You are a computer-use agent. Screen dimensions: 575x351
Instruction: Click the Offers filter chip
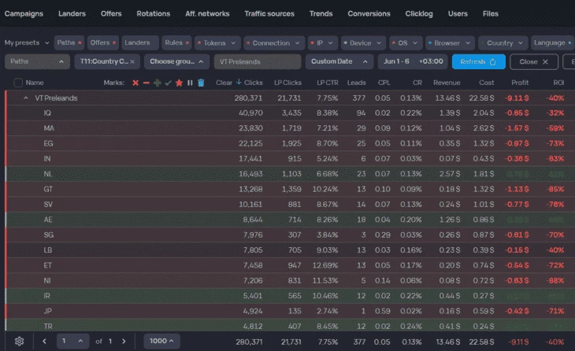point(103,42)
